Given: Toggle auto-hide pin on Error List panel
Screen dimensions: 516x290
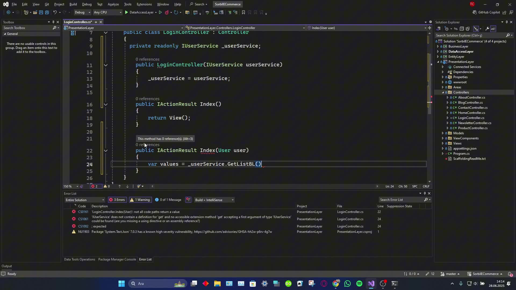Looking at the screenshot, I should point(425,193).
